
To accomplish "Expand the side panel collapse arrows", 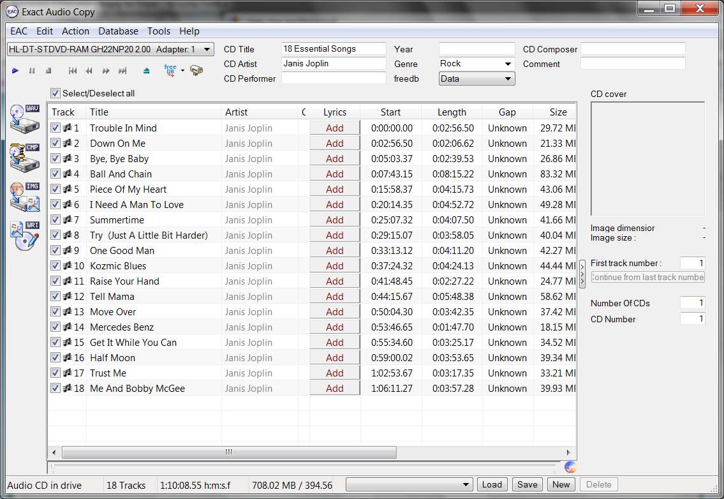I will coord(582,274).
